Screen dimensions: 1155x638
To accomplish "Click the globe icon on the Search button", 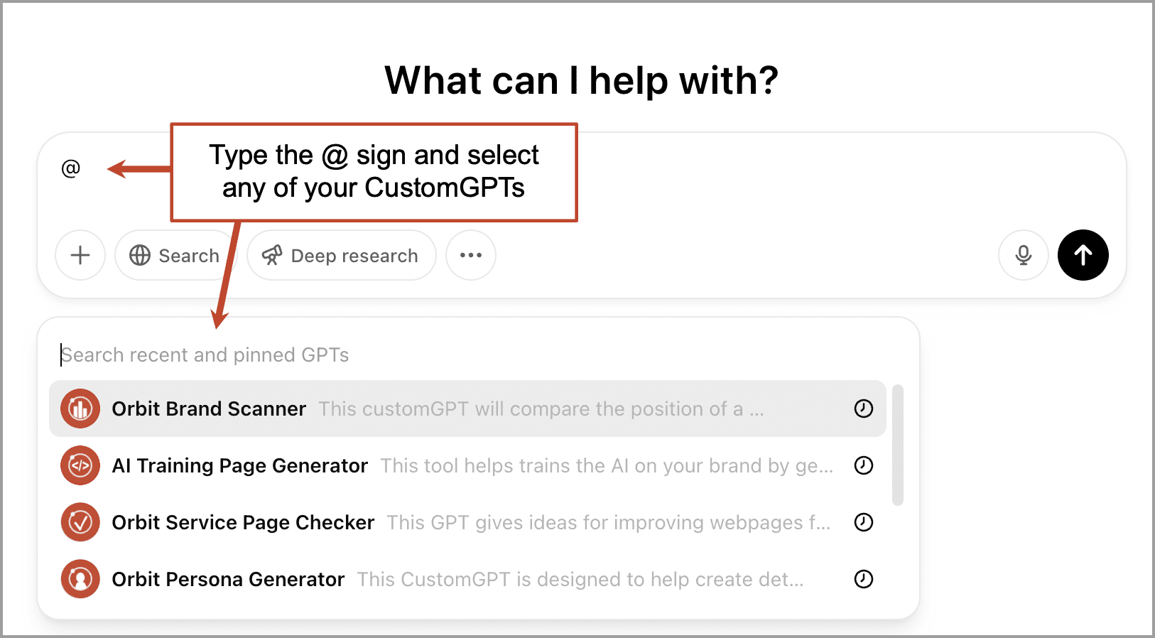I will [139, 255].
